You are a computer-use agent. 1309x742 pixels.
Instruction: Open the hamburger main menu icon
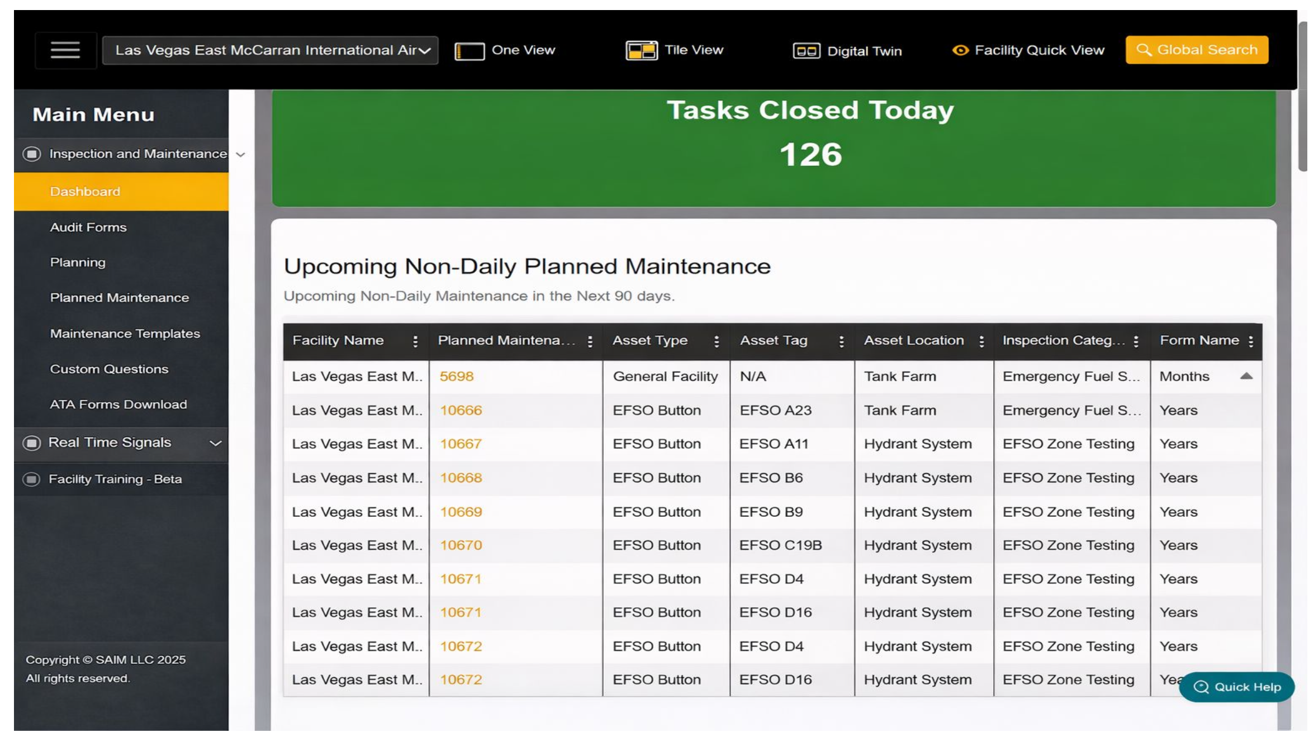point(65,50)
